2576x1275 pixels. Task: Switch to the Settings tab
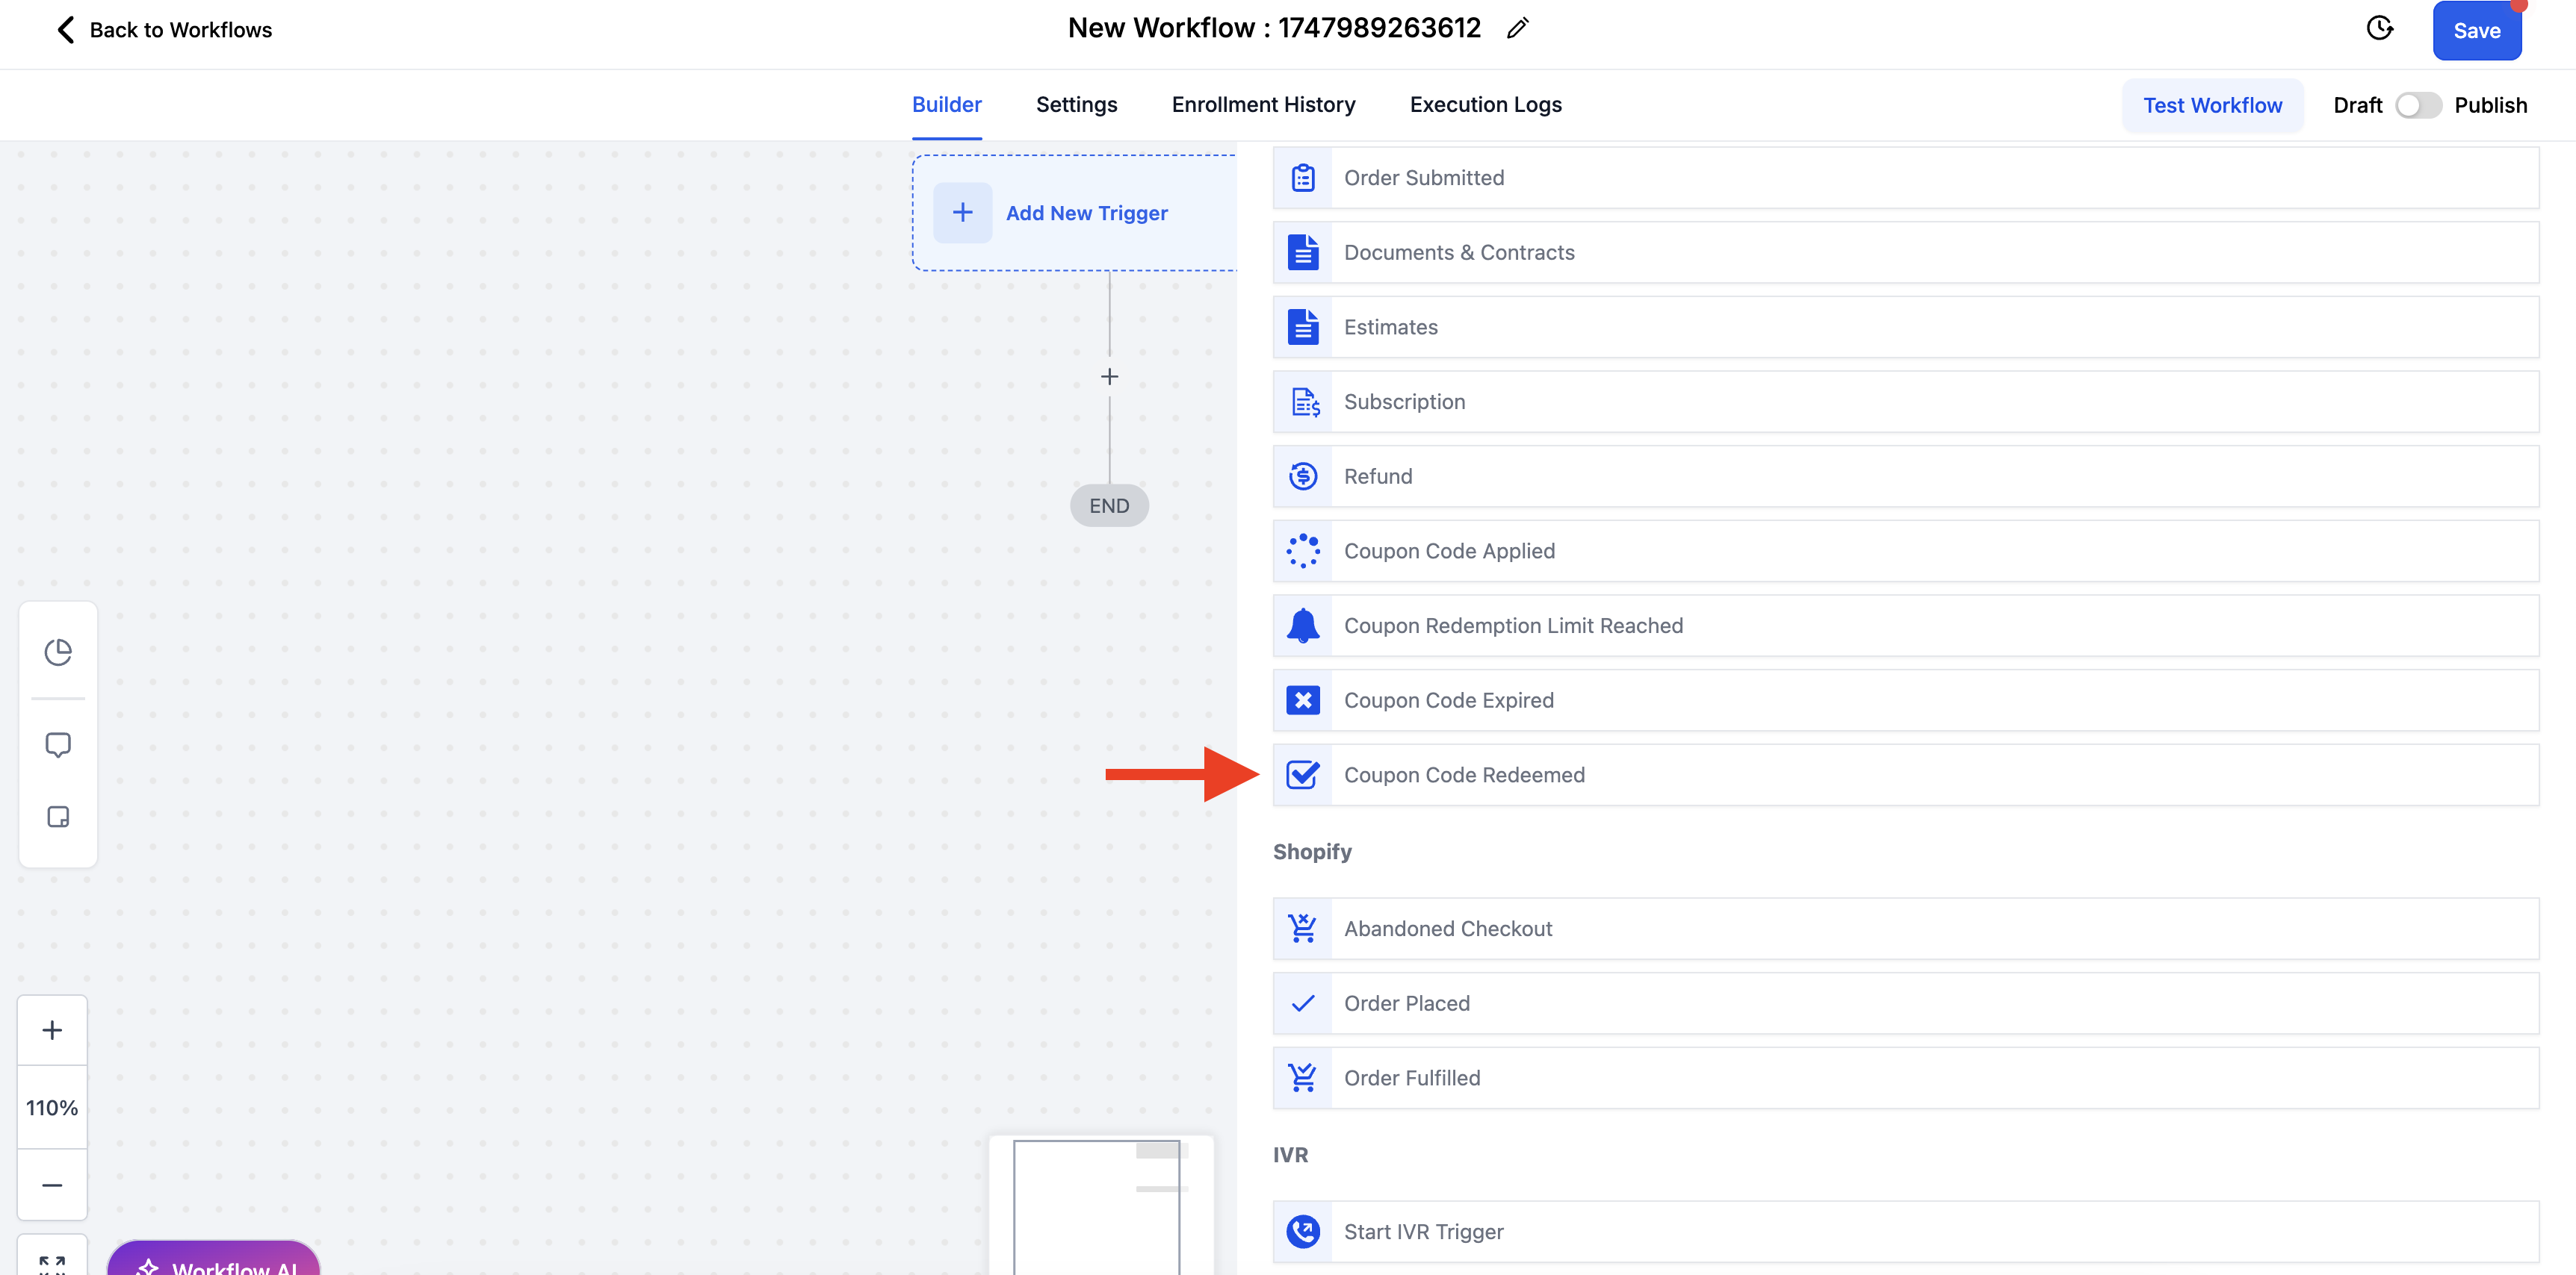pyautogui.click(x=1076, y=105)
